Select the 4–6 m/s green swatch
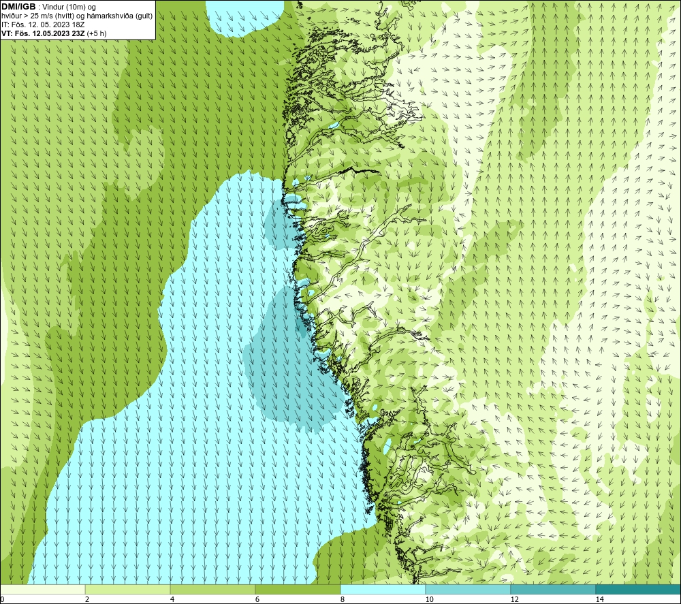681x604 pixels. coord(212,589)
